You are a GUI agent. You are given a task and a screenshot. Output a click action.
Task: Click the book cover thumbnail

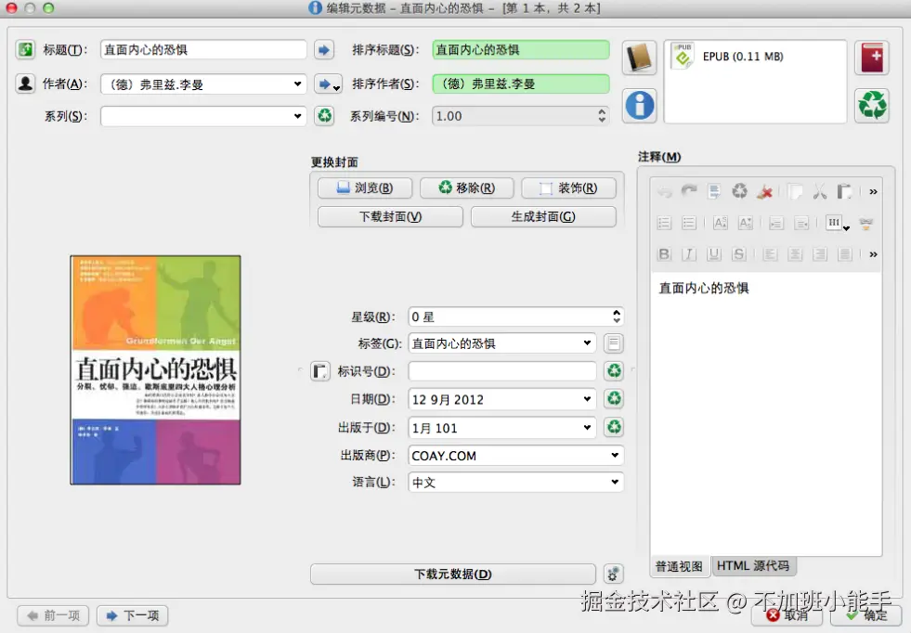coord(156,370)
